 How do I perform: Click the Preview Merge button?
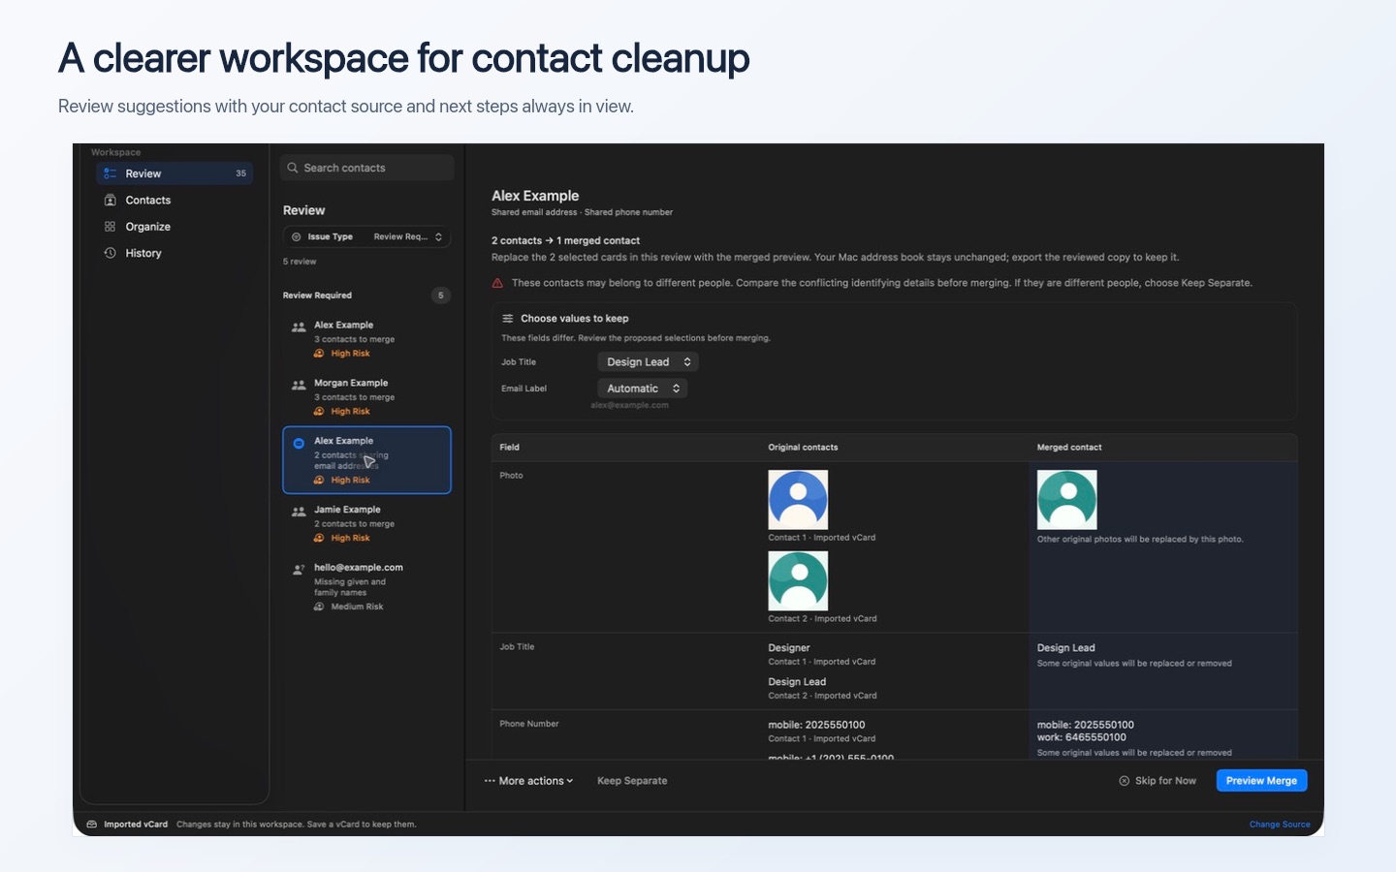(x=1261, y=781)
